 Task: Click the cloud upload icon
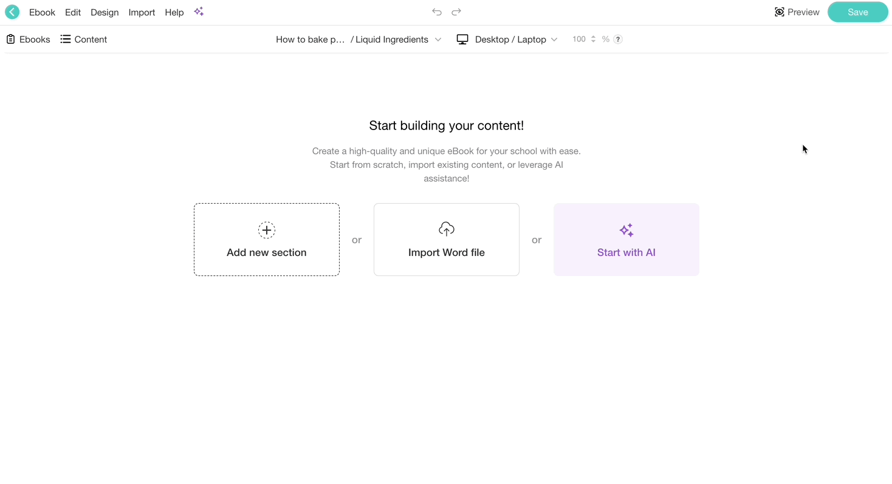pyautogui.click(x=447, y=229)
